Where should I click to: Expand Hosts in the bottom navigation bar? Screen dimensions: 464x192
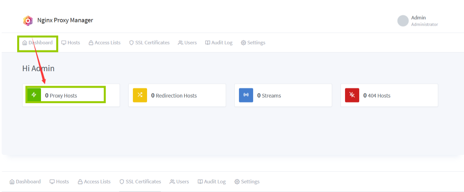[x=59, y=182]
